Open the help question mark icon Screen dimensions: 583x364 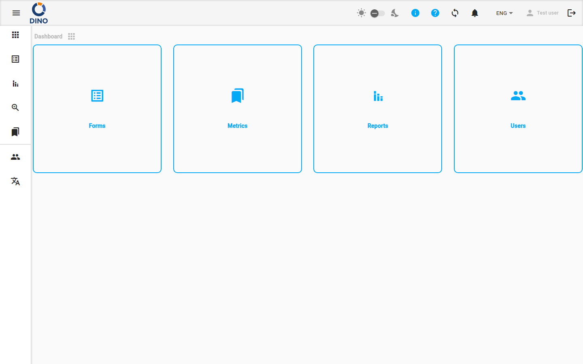pyautogui.click(x=435, y=13)
